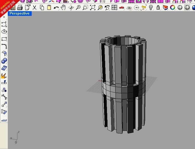Open Document Properties from the toolbar

pos(28,7)
